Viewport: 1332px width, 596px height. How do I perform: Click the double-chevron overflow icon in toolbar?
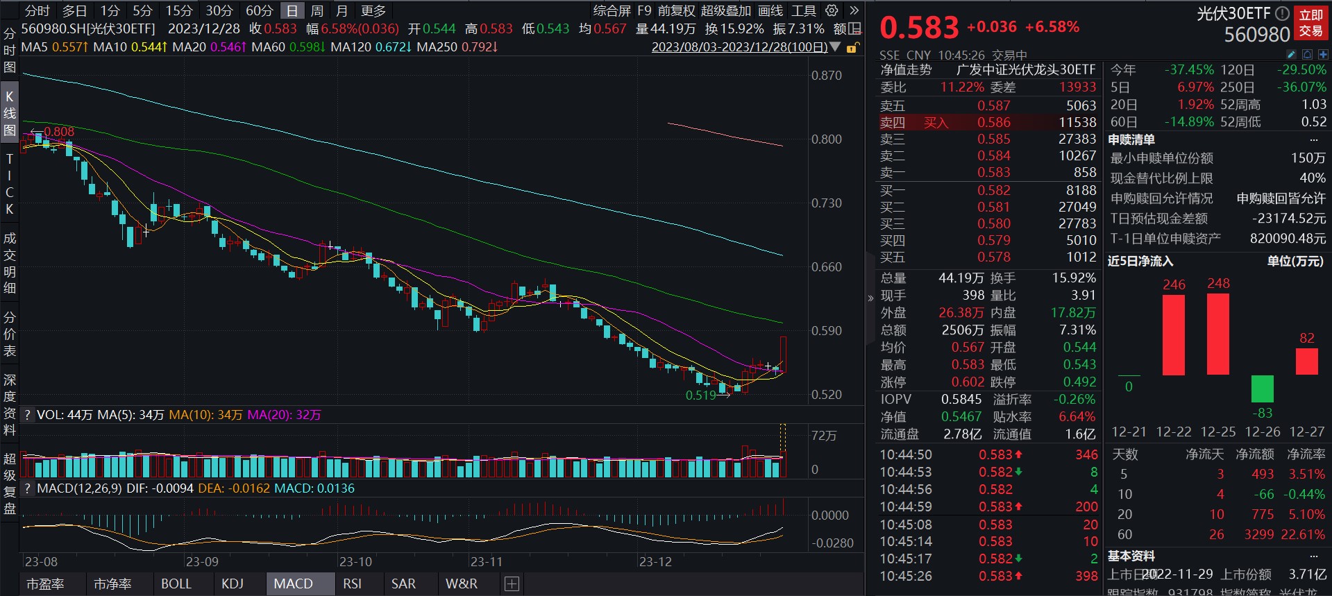[854, 10]
